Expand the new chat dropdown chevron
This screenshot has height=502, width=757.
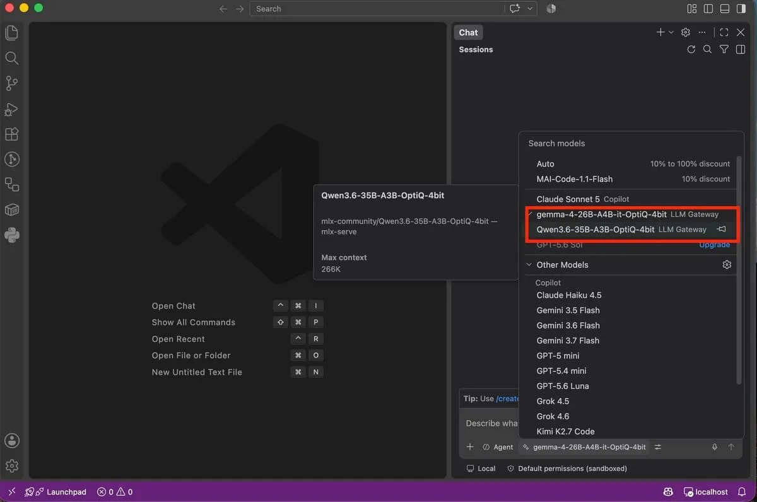coord(671,32)
